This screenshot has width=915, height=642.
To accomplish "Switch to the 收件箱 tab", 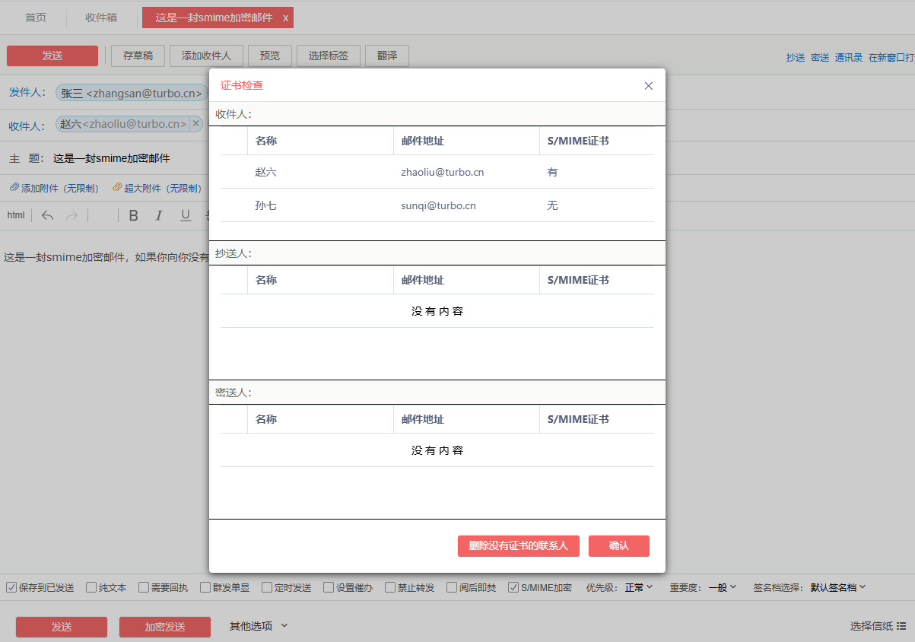I will tap(100, 17).
